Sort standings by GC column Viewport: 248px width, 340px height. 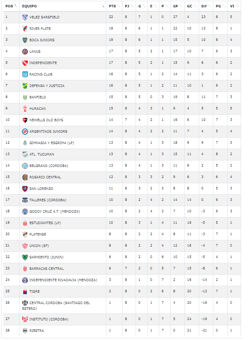coord(191,6)
